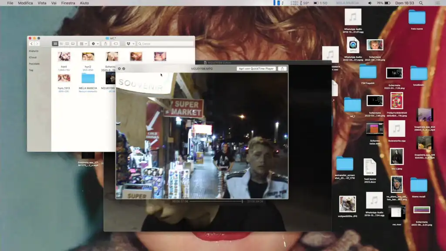
Task: Open the Vista menu
Action: (x=42, y=3)
